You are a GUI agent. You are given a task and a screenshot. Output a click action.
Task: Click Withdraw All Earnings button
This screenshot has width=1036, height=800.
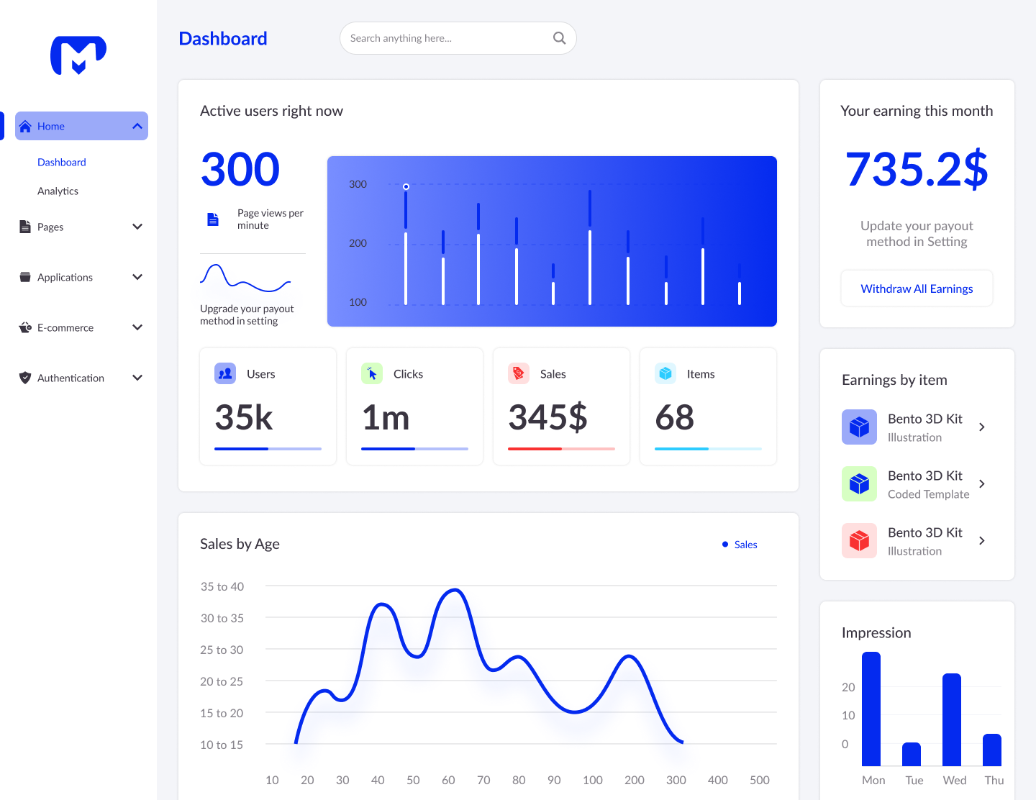pos(917,288)
